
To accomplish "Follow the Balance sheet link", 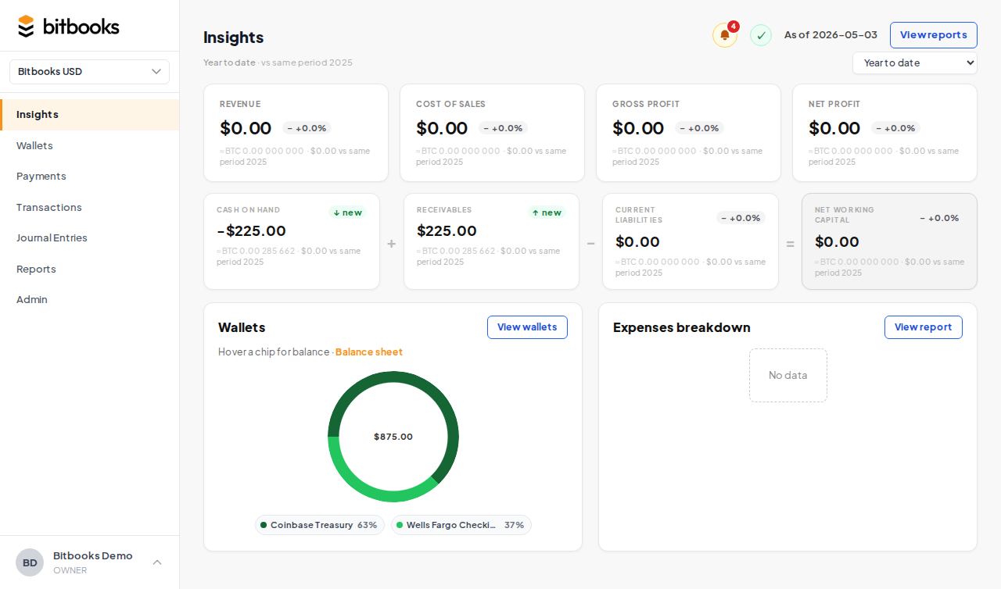I will (369, 352).
